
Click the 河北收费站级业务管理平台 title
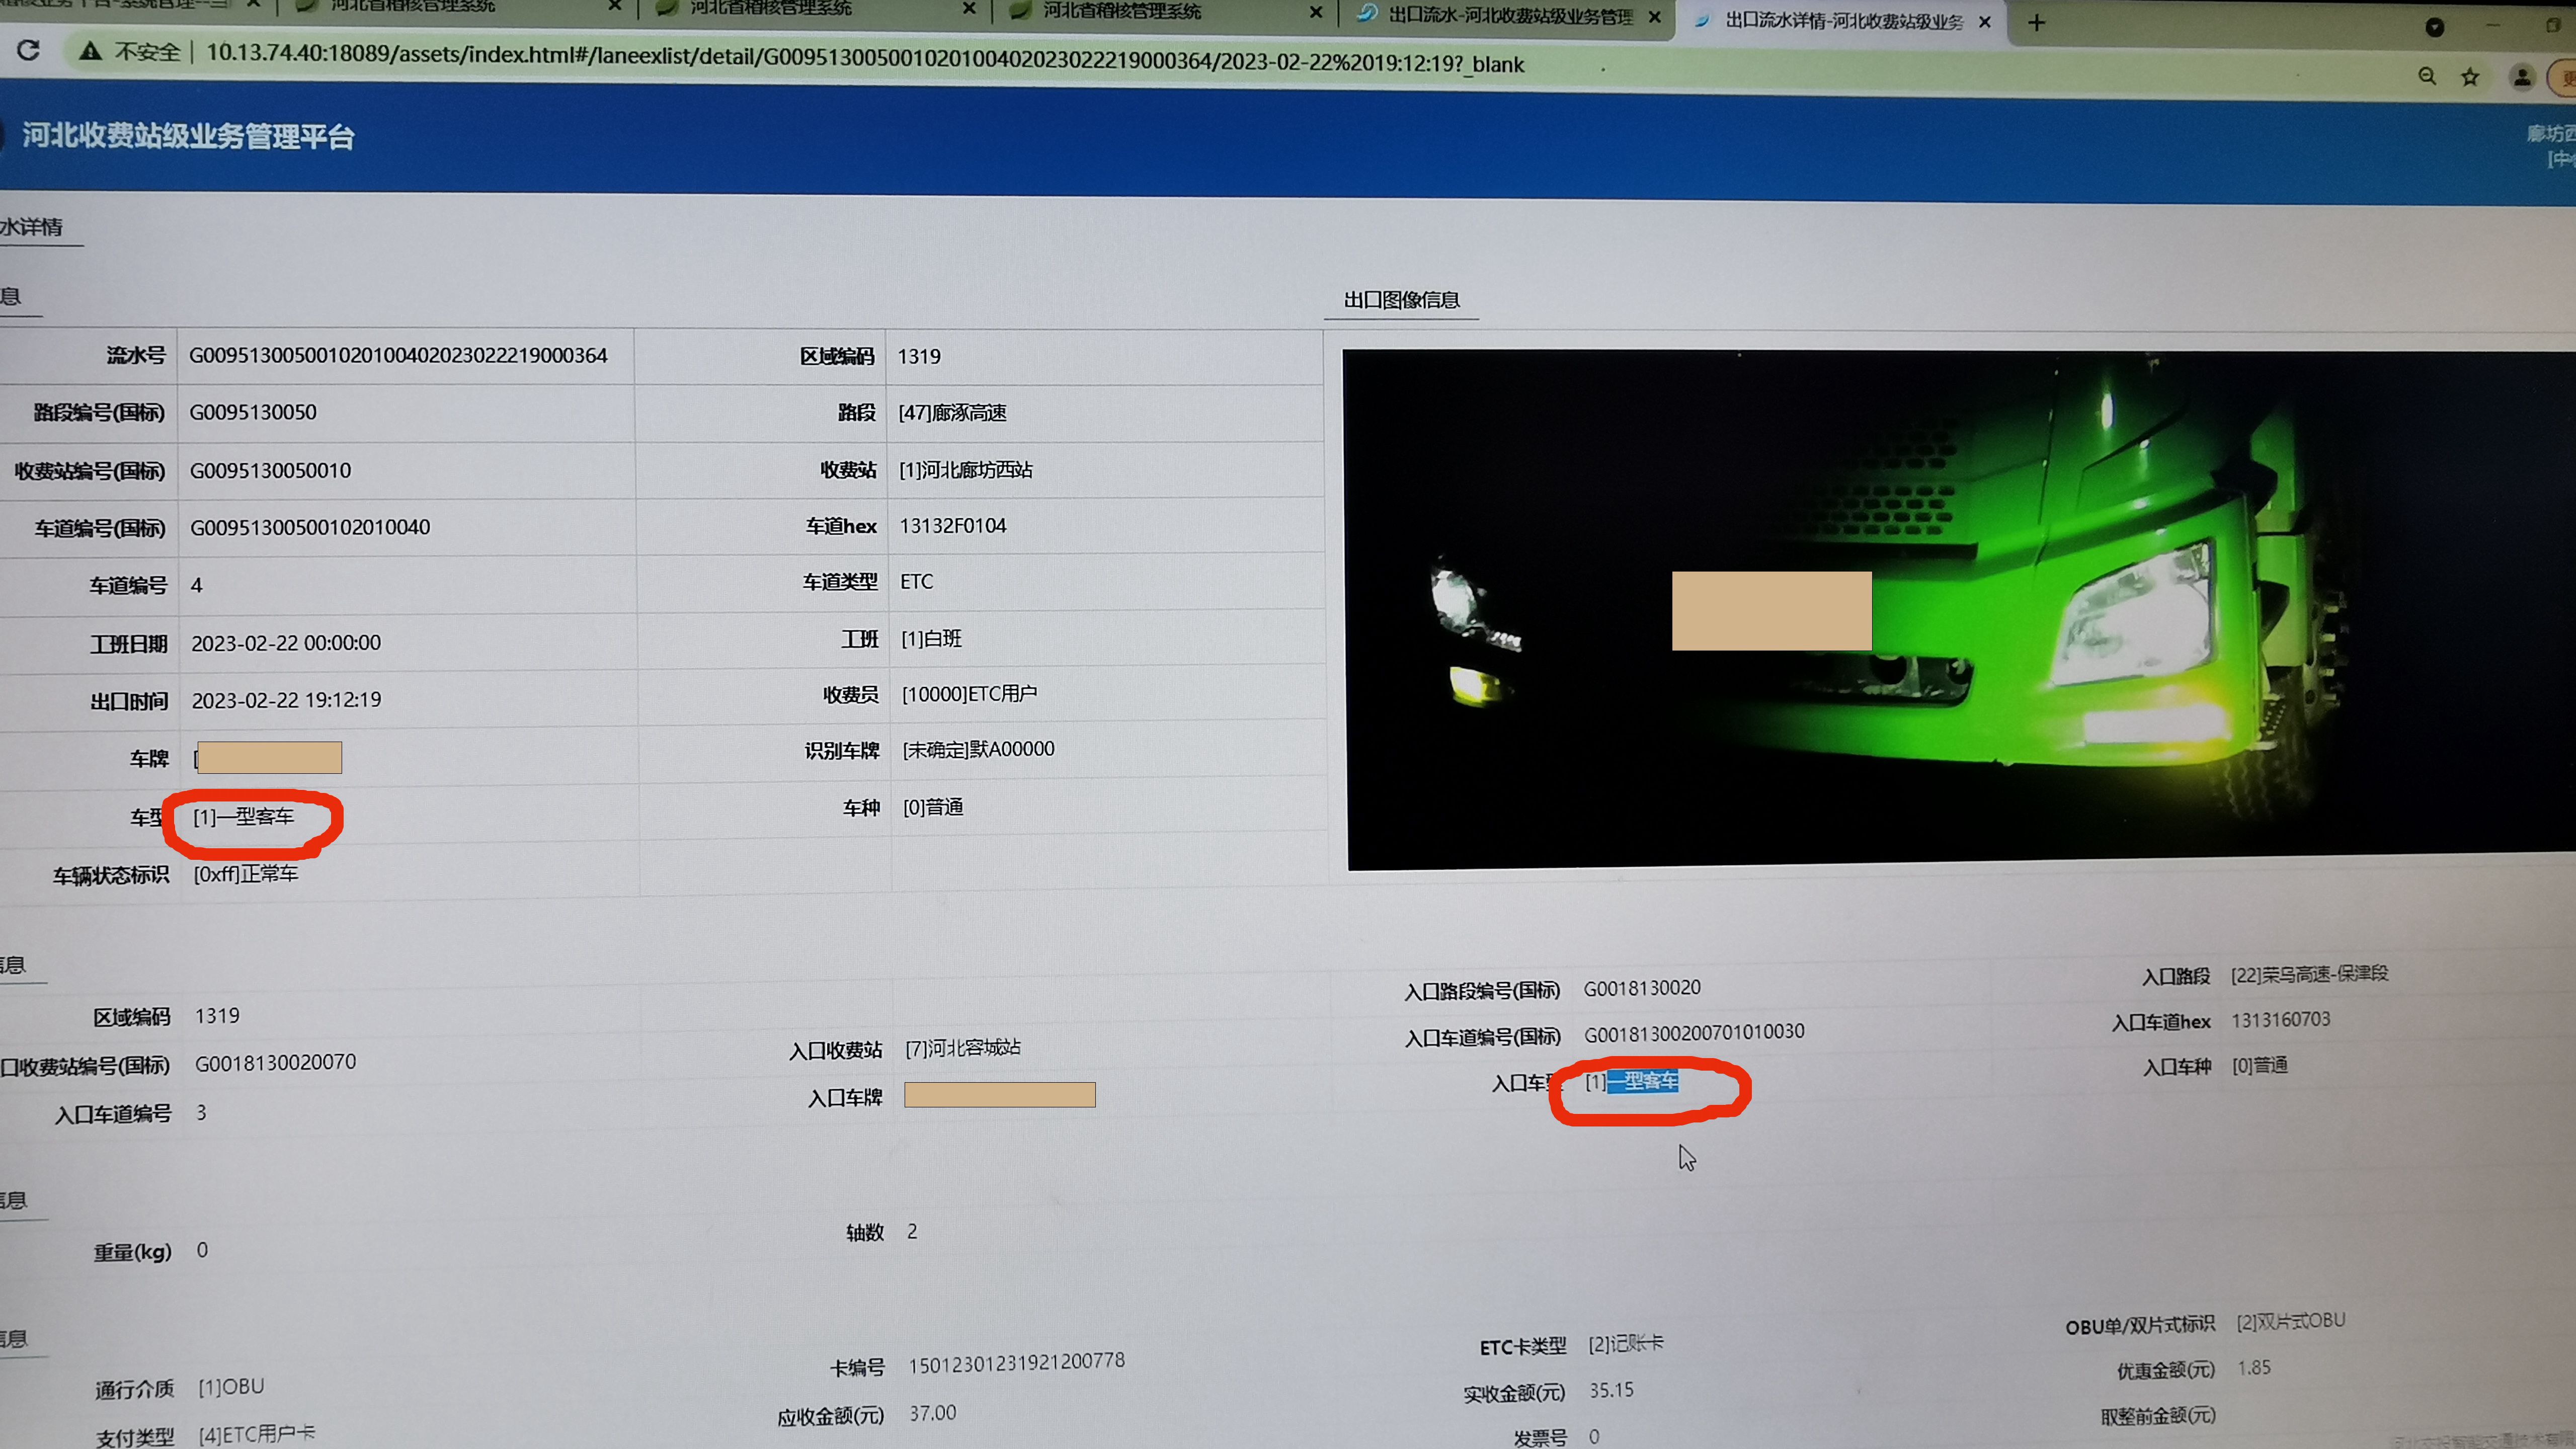pyautogui.click(x=188, y=136)
